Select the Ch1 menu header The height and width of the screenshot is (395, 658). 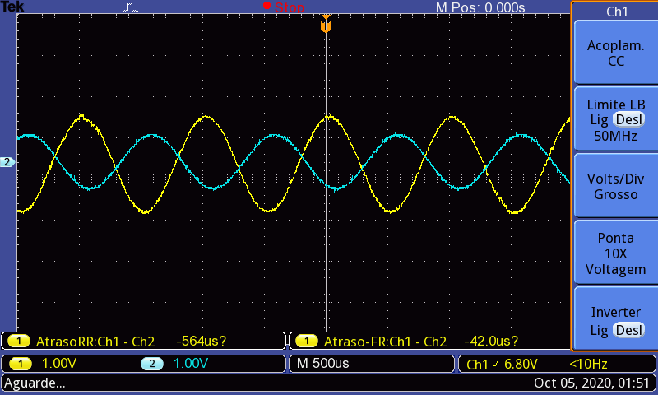pyautogui.click(x=616, y=12)
